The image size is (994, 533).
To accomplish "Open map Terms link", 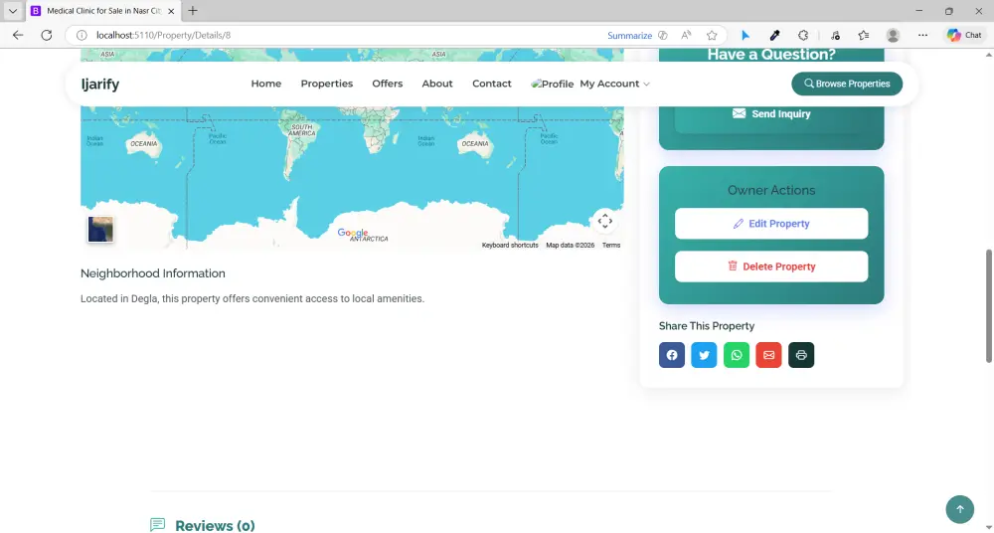I will pyautogui.click(x=611, y=245).
